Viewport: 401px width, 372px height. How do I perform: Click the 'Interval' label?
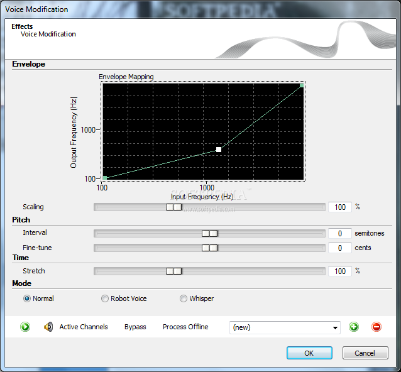[35, 232]
